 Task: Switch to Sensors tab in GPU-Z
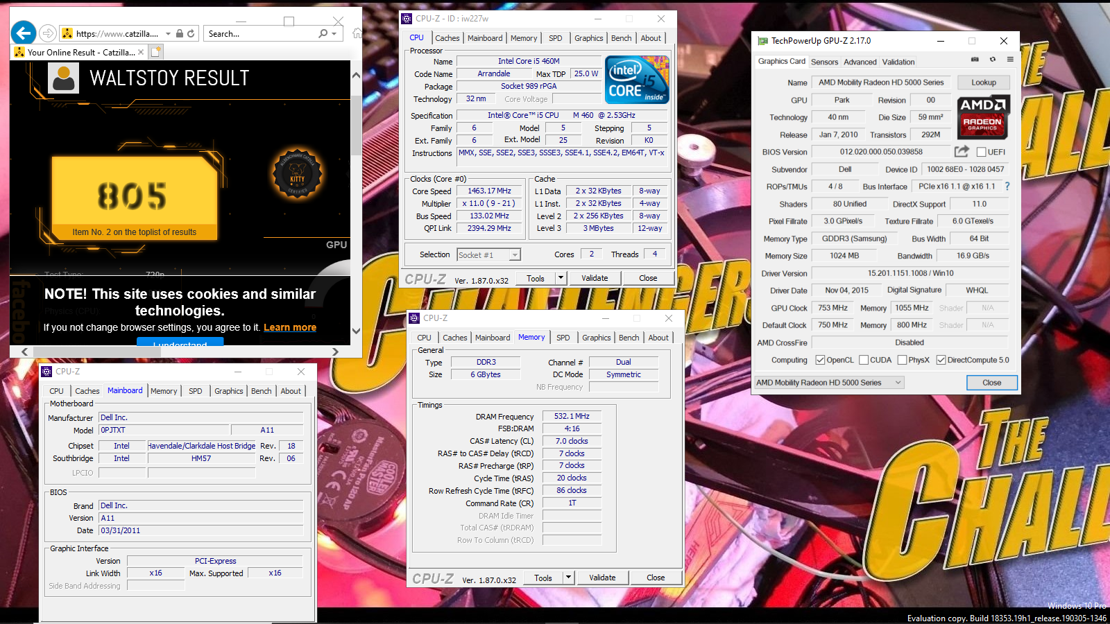(x=824, y=62)
